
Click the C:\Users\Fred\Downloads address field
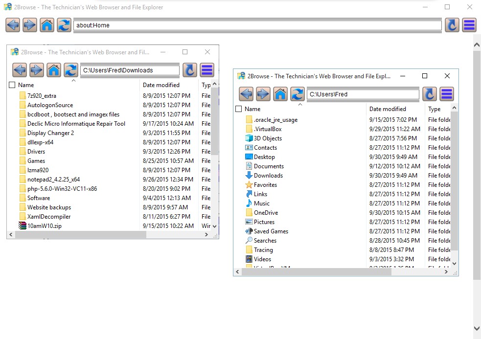click(130, 70)
